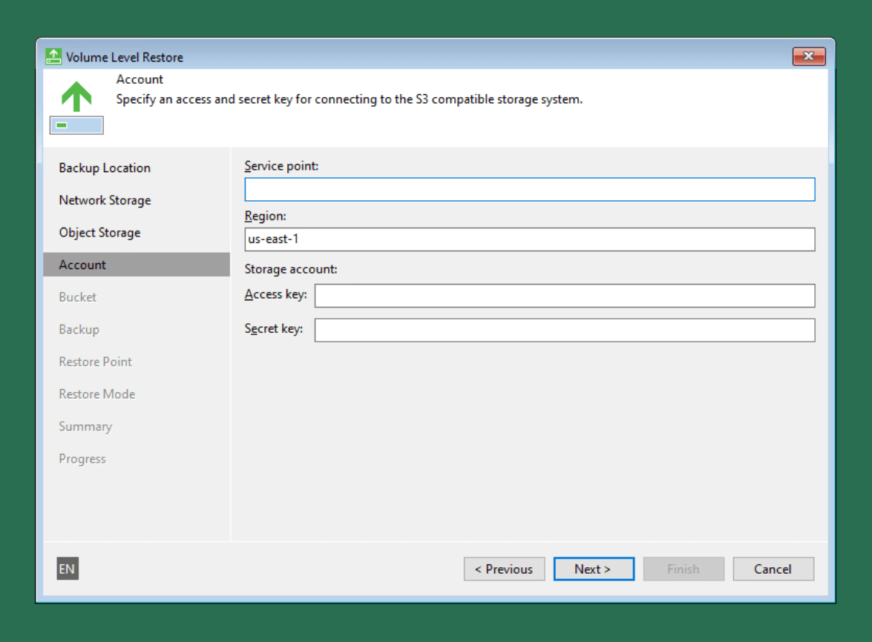Click the Access key input box
This screenshot has width=872, height=642.
click(x=564, y=296)
